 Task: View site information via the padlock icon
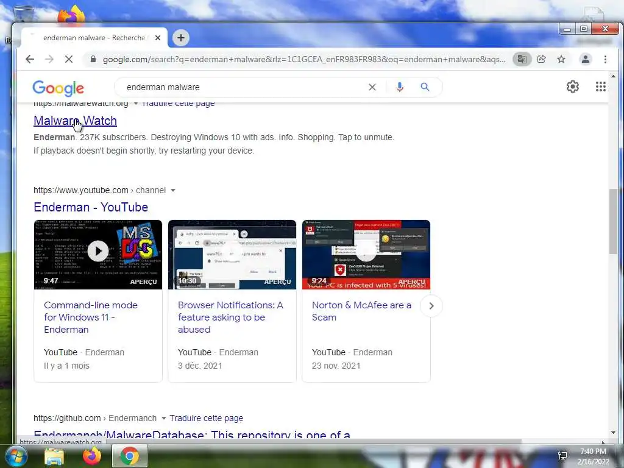(93, 59)
